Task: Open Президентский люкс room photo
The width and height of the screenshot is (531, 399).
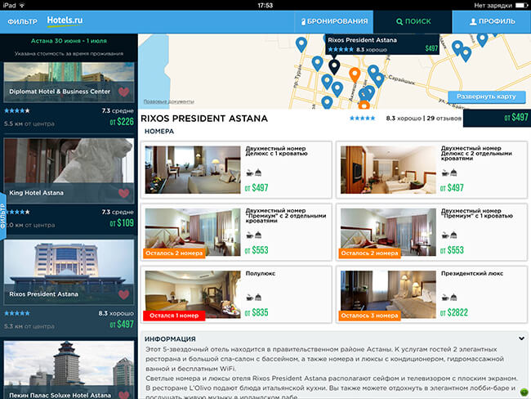Action: coord(388,294)
